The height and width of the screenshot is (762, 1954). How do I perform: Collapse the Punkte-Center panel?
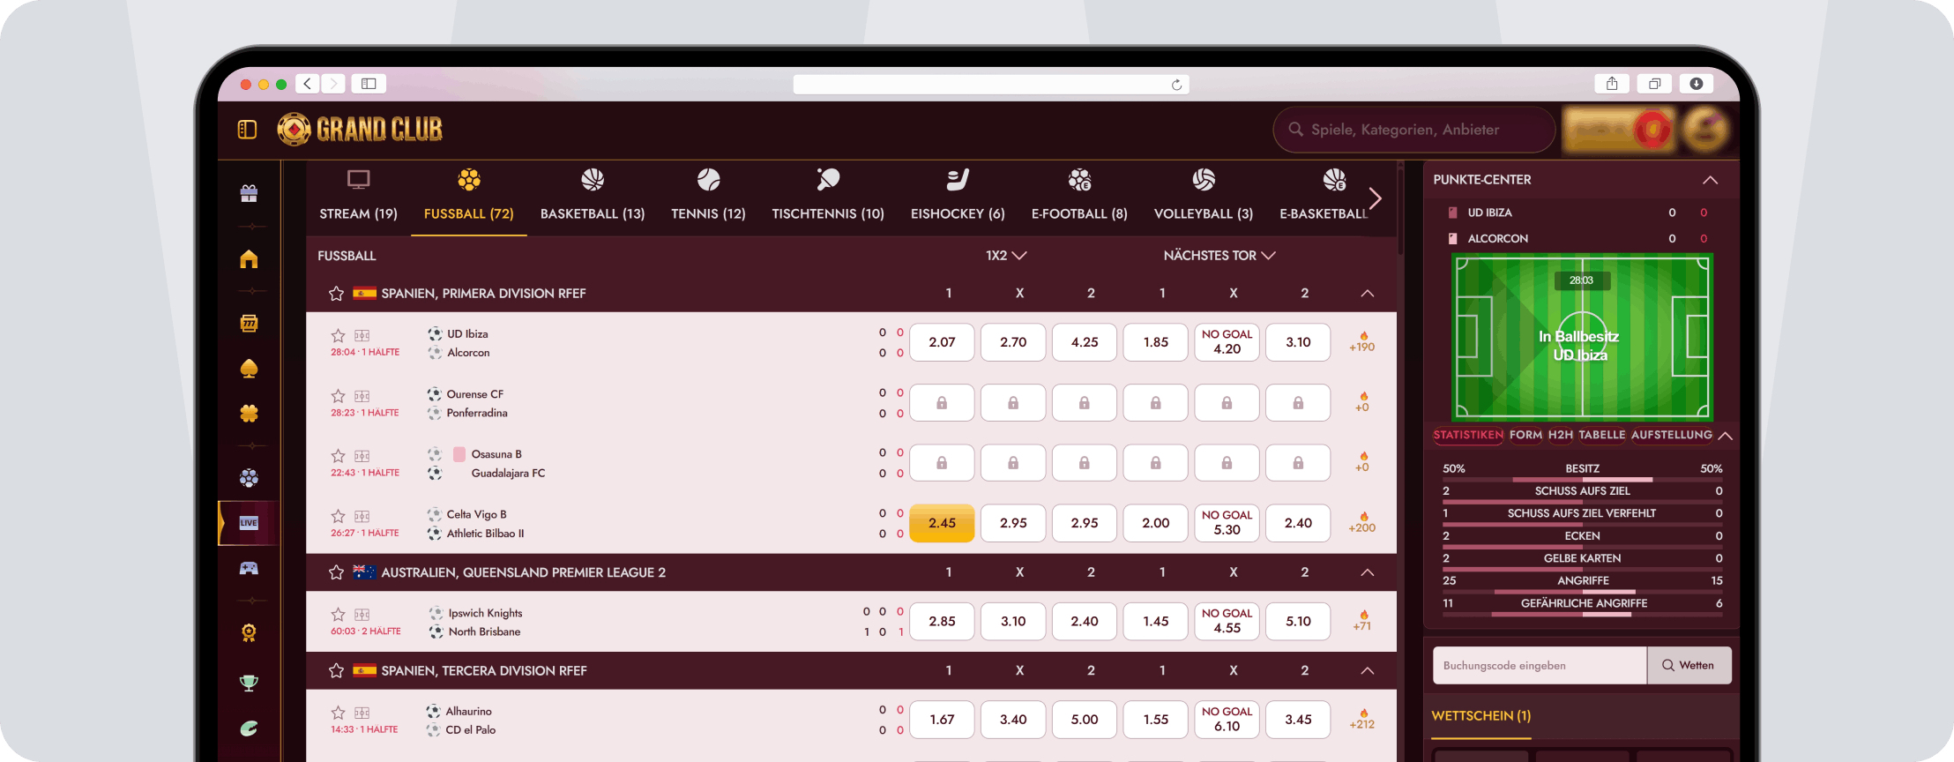click(1710, 180)
